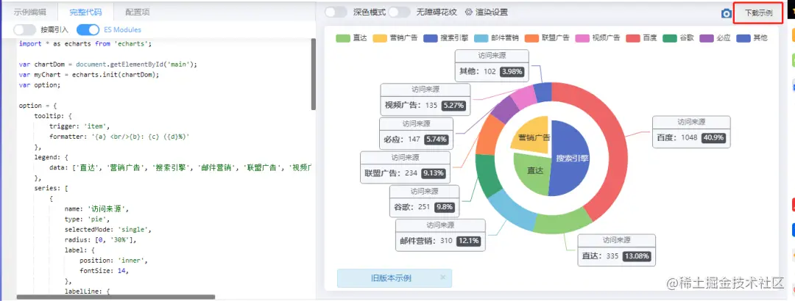Click 谷歌 green legend swatch

(x=670, y=38)
